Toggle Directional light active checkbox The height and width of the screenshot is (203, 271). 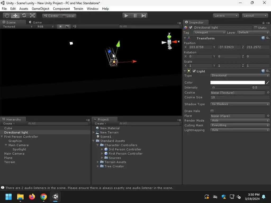pos(191,27)
